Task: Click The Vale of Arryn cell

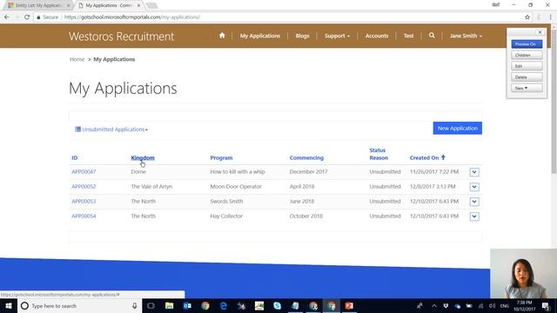Action: 151,186
